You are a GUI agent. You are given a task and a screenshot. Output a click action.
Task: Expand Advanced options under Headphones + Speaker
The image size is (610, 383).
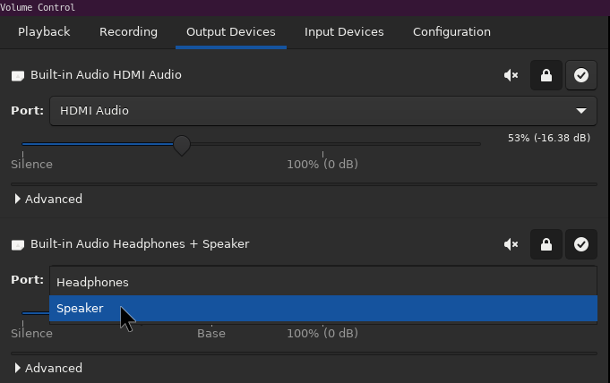coord(48,368)
